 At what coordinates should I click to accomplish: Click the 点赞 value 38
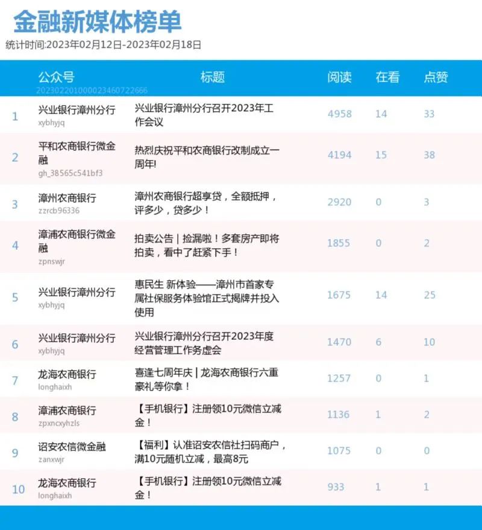tap(430, 155)
